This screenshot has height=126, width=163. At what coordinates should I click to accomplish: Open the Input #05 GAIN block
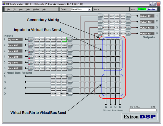tap(31, 62)
